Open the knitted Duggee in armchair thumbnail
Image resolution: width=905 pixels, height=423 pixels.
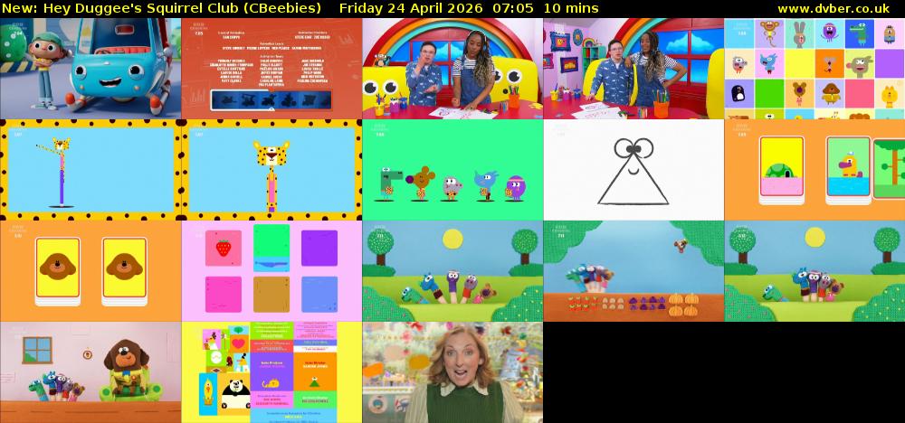(90, 372)
